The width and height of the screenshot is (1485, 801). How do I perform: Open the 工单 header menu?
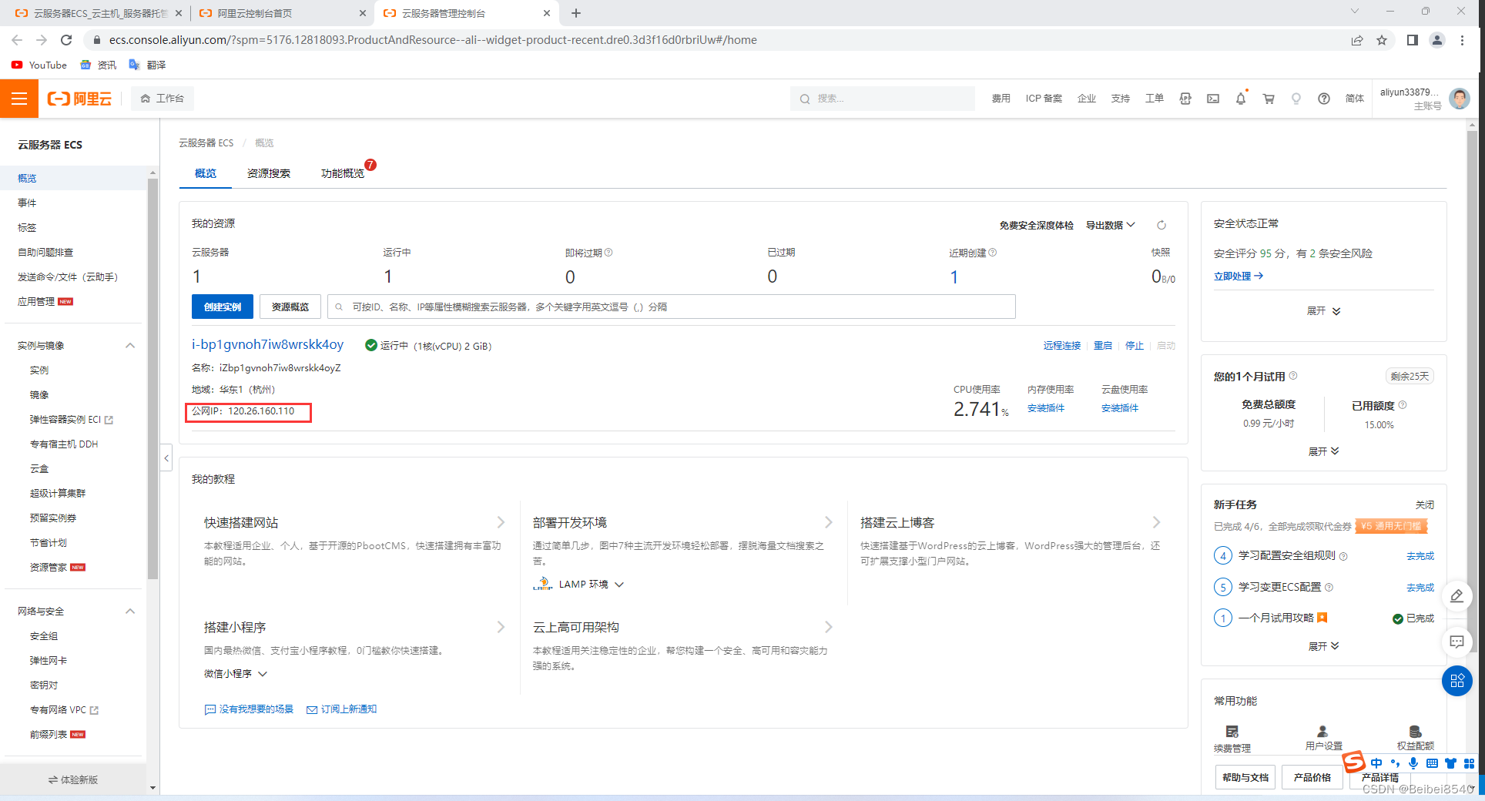(1154, 99)
